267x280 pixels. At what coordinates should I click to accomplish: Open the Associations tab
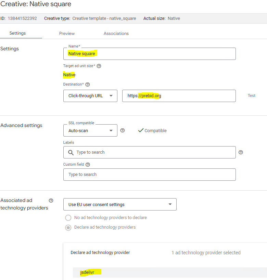116,34
